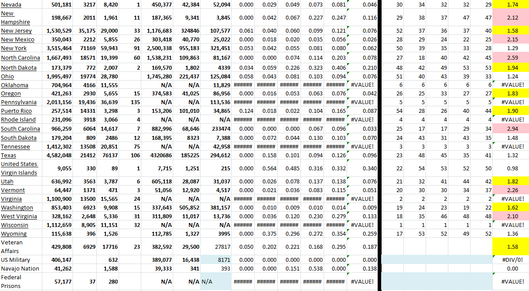
Task: Follow the New York link
Action: [14, 48]
